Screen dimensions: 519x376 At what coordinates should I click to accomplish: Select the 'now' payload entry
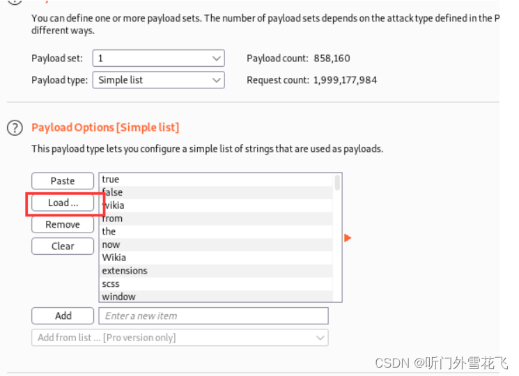pos(217,244)
